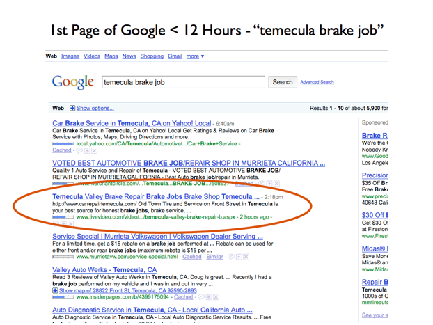Click Similar on the murrietavw.com result
Screen dimensions: 433x325
[214, 257]
